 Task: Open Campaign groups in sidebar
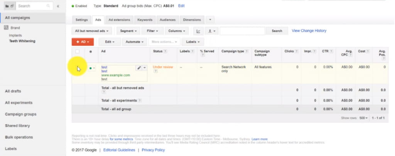(21, 114)
